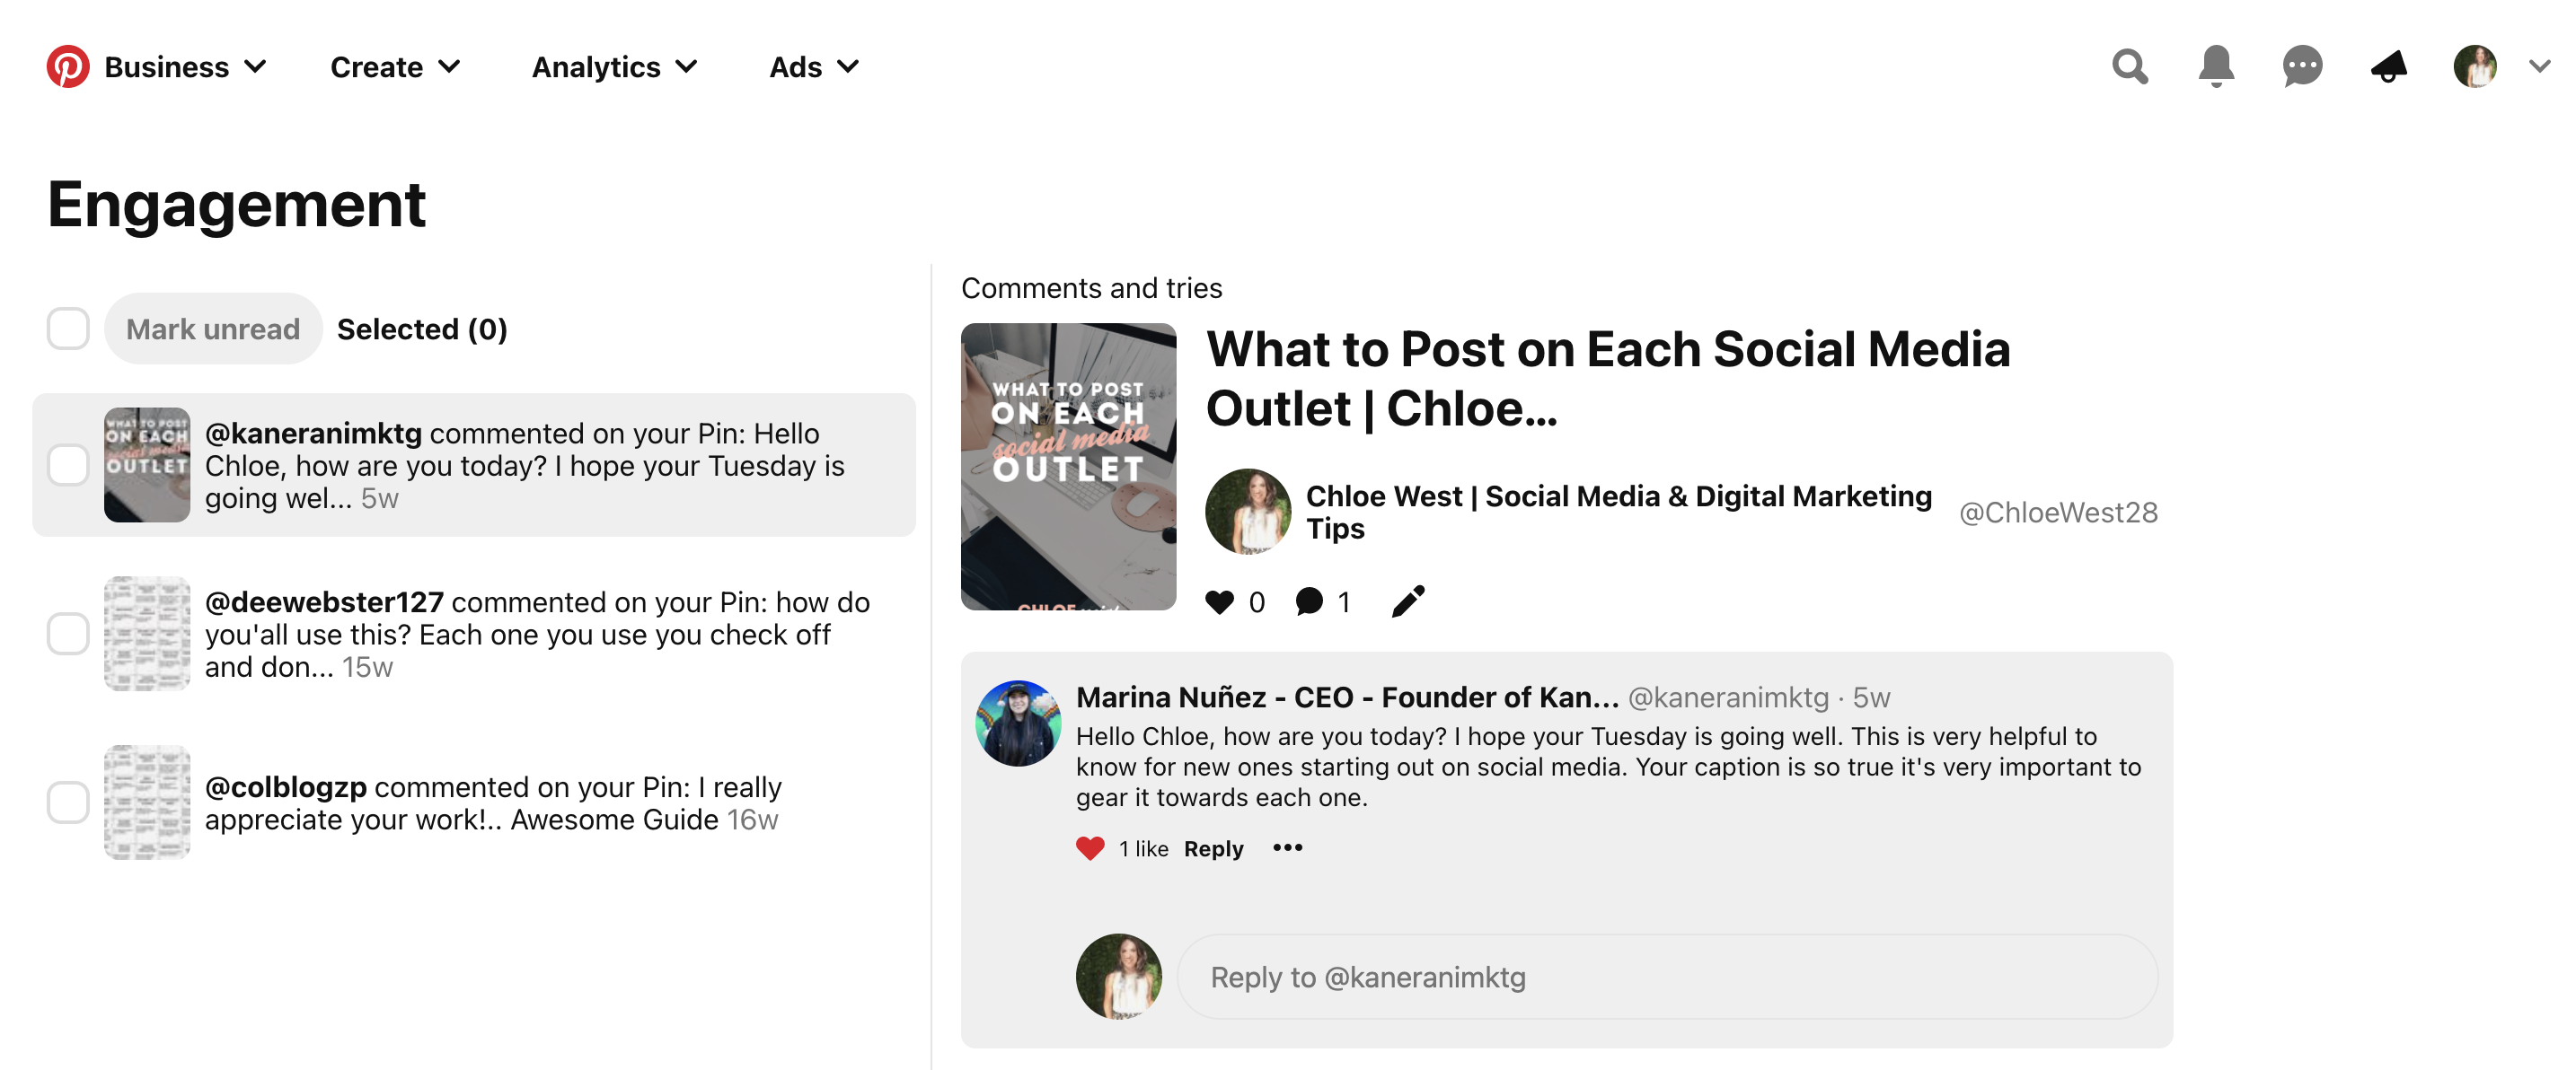Toggle the checkbox next to kaneranimktg comment

(x=66, y=464)
